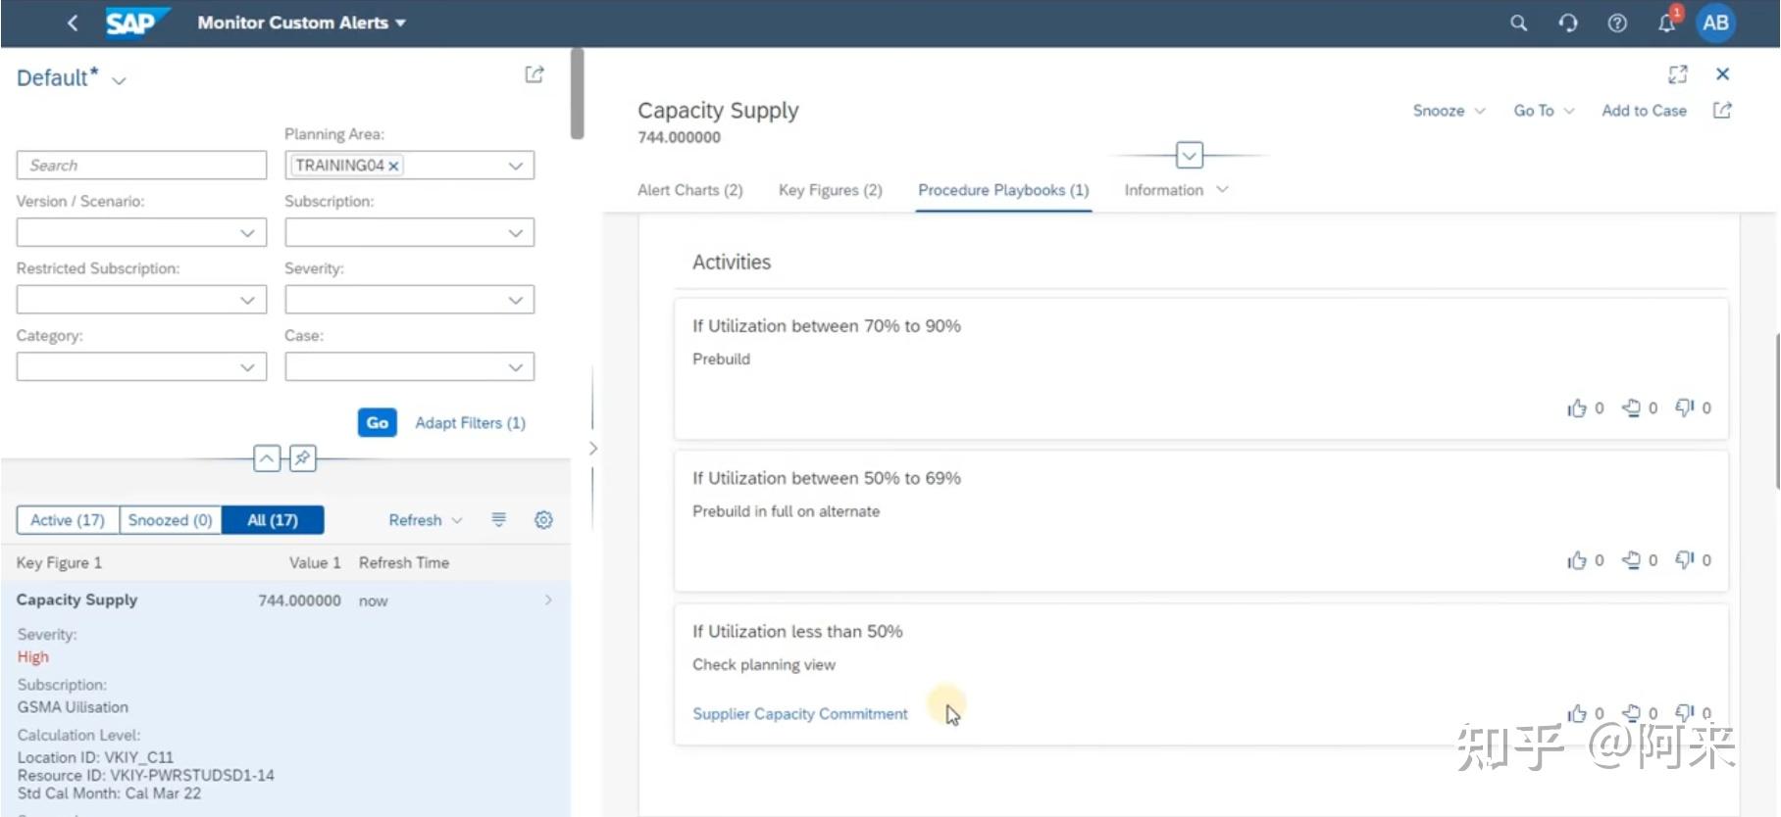Enter full screen for alert details
This screenshot has width=1781, height=817.
click(1678, 74)
